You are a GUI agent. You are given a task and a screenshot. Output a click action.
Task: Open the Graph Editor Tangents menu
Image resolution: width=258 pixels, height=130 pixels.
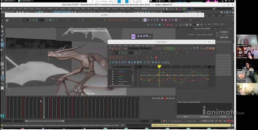(137, 46)
